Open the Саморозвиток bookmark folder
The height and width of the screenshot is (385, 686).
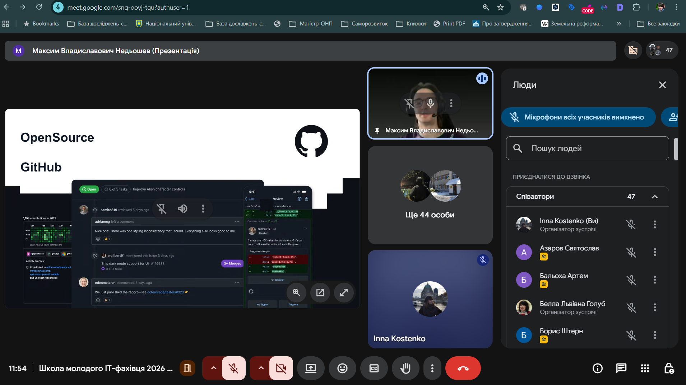364,24
